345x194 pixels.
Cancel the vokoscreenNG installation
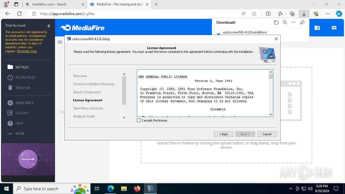point(267,134)
